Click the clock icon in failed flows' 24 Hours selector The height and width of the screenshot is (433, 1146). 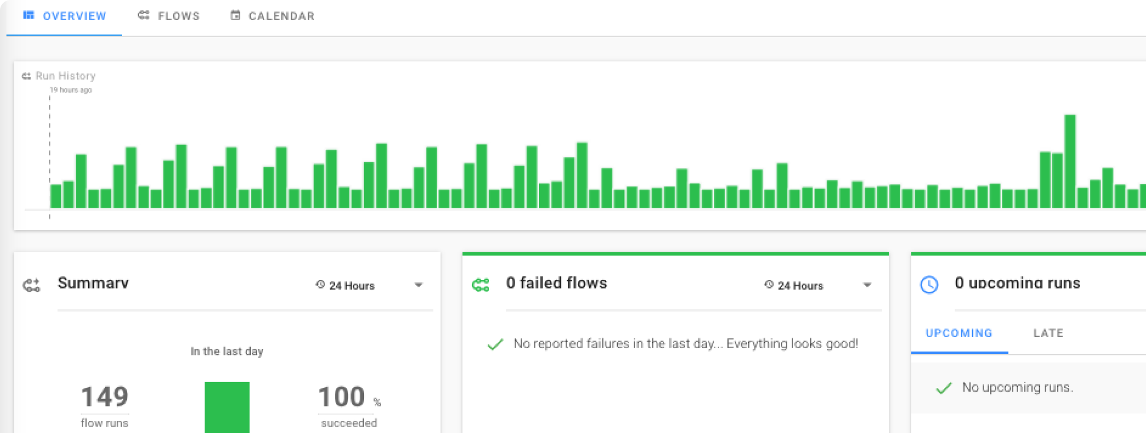click(769, 285)
